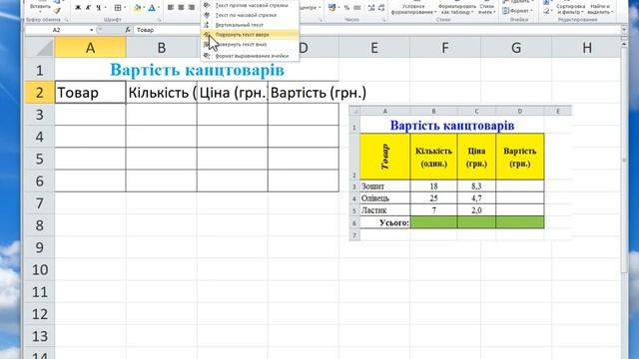Click the formula bar showing Товар
The image size is (639, 359).
point(377,30)
